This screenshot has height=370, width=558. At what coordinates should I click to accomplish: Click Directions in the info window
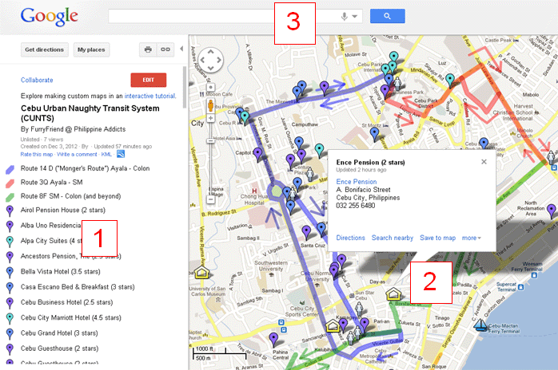coord(350,238)
